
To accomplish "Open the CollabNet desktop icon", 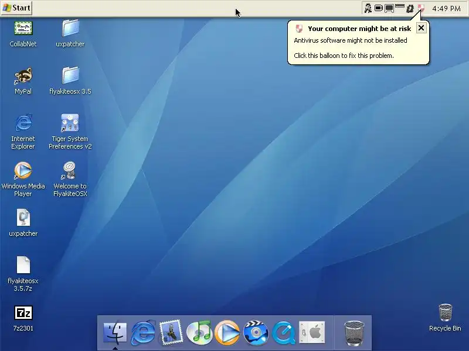I will pyautogui.click(x=23, y=34).
